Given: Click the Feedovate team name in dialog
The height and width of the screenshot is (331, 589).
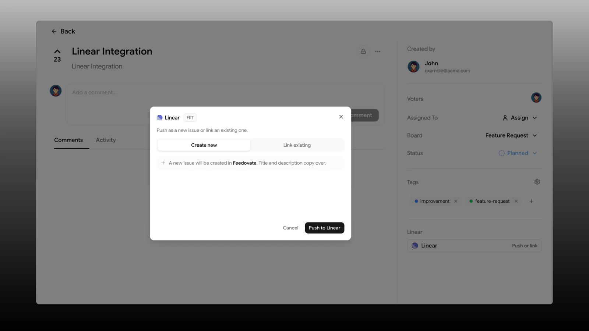Looking at the screenshot, I should [x=244, y=163].
